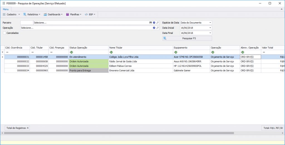Screen dimensions: 285x145
Task: Click the Total: R$1.787,50 label
Action: click(x=273, y=128)
